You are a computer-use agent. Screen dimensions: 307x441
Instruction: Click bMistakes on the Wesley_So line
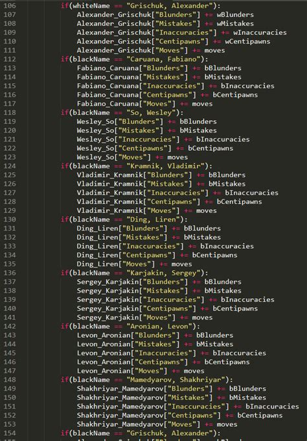pos(198,131)
